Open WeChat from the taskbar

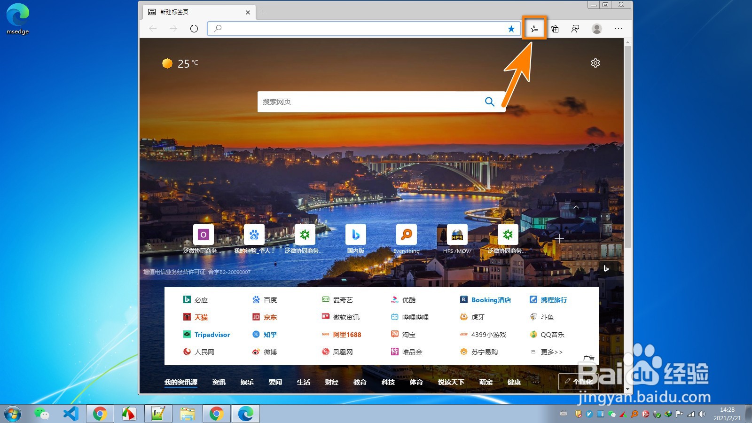(x=42, y=414)
